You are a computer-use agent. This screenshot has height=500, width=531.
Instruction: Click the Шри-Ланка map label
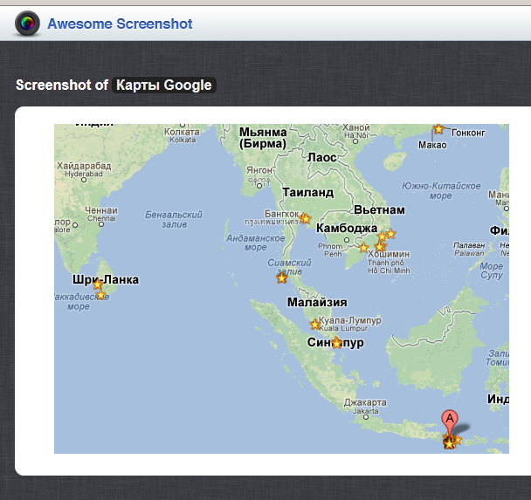(106, 280)
